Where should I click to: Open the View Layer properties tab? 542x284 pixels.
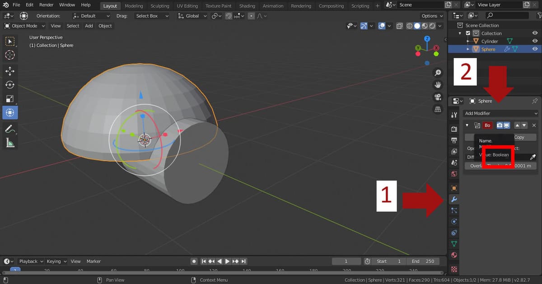[x=454, y=151]
